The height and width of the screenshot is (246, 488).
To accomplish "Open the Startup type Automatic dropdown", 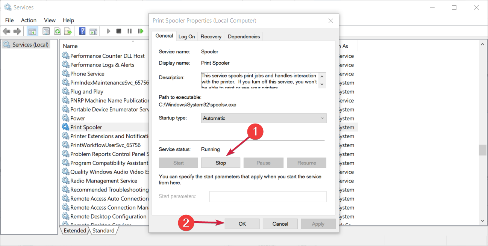I will tap(264, 118).
